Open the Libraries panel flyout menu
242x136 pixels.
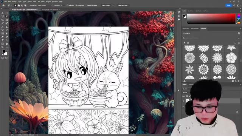coord(240,29)
